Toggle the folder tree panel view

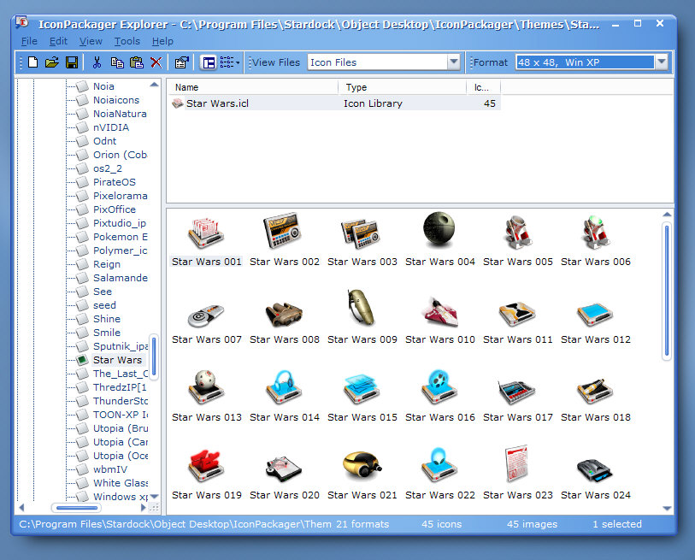(x=209, y=62)
